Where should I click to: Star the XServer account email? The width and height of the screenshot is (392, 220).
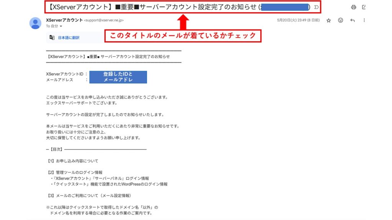pos(328,21)
